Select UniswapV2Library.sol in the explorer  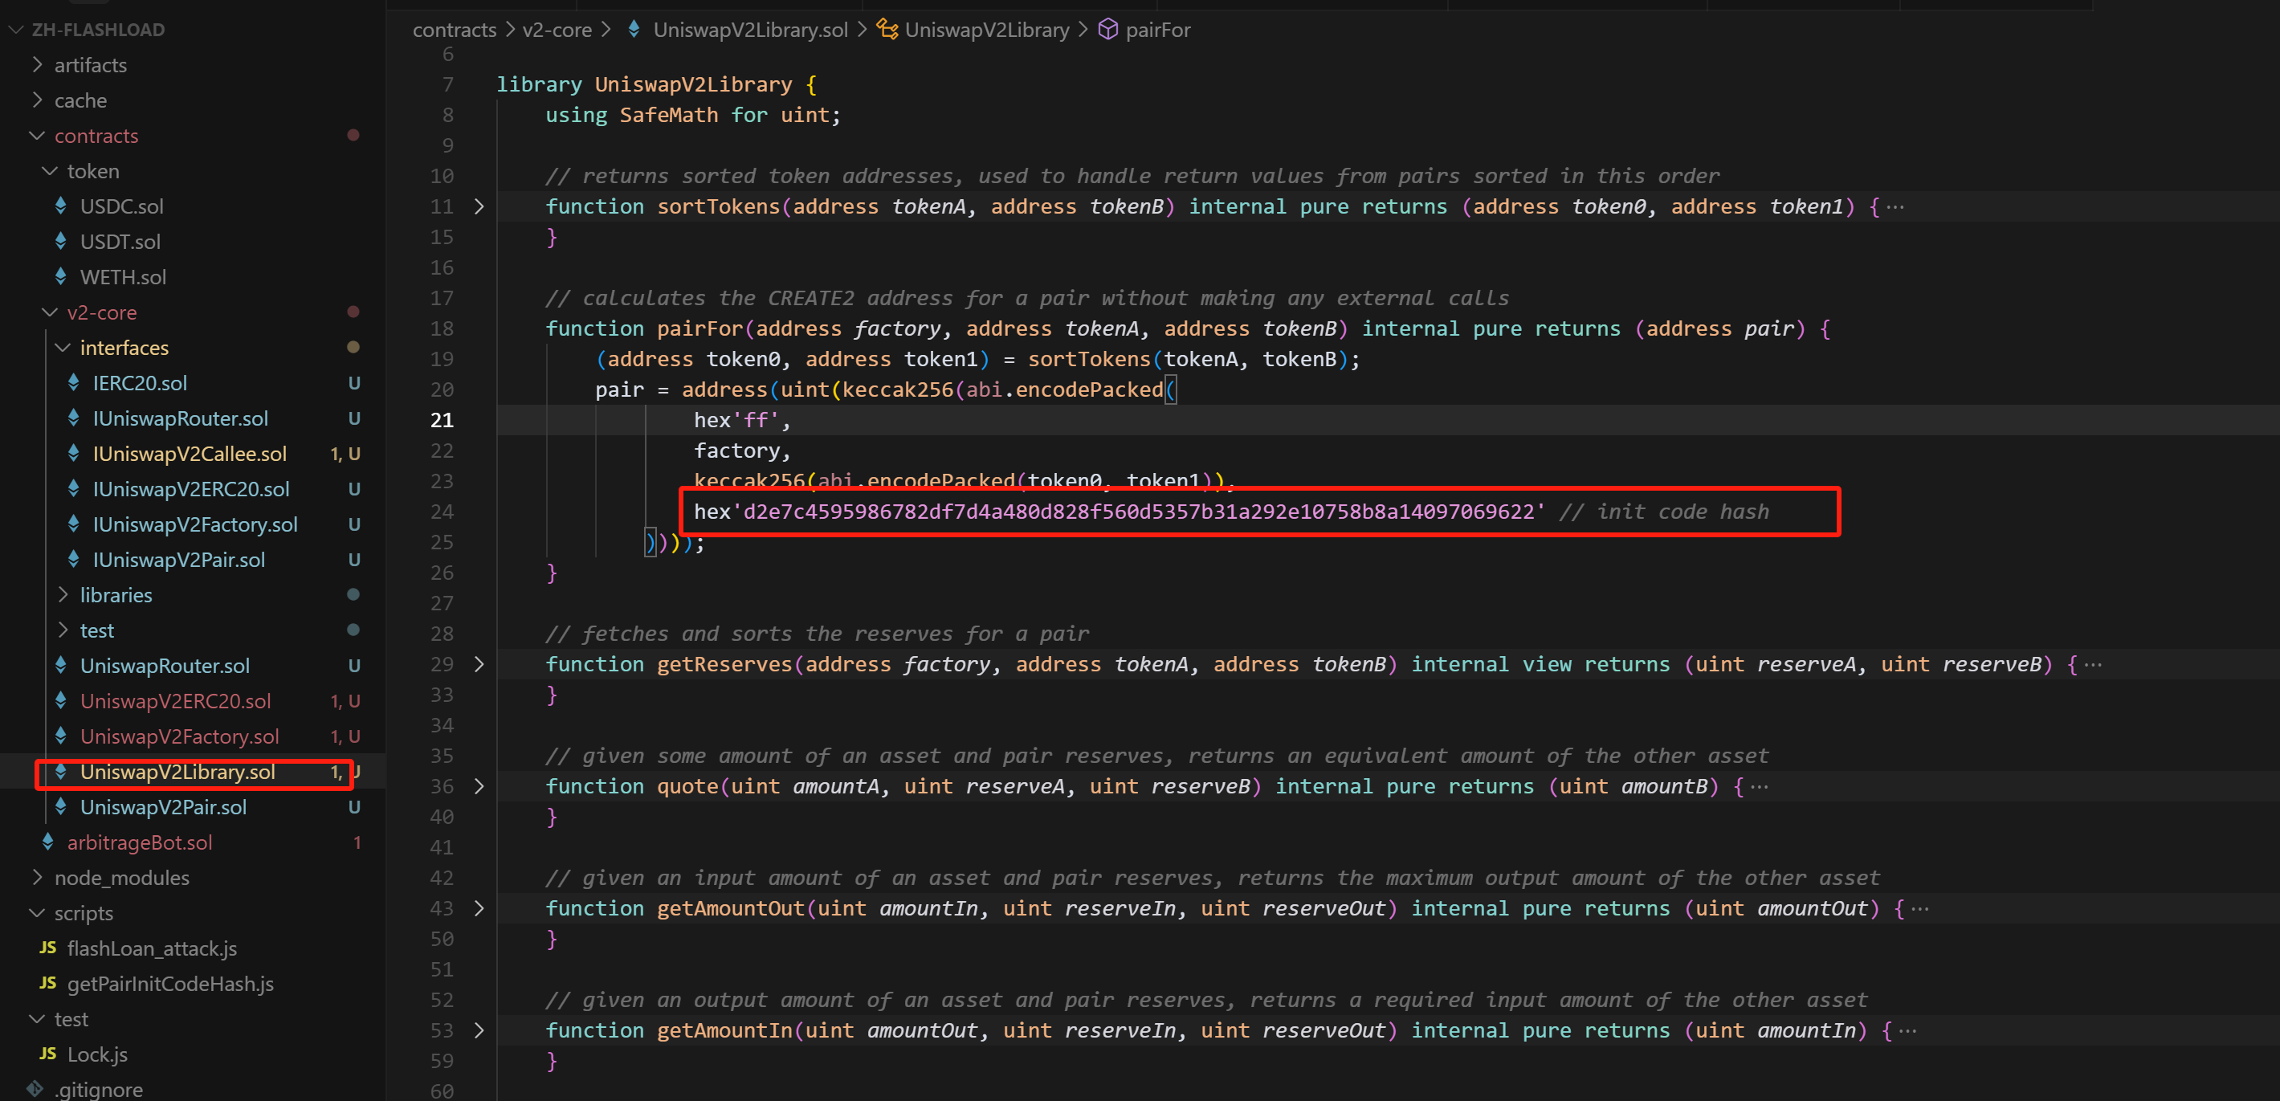[x=177, y=772]
